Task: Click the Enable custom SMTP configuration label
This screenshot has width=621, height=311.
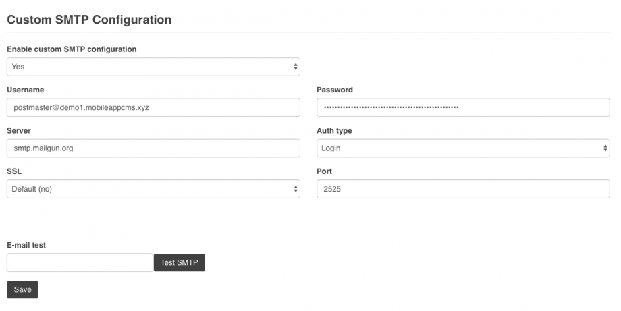Action: [x=72, y=49]
